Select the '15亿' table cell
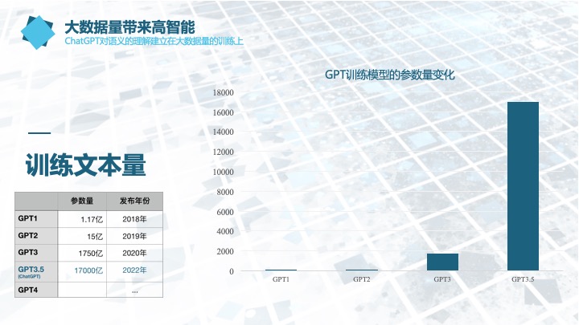This screenshot has height=325, width=579. (82, 236)
